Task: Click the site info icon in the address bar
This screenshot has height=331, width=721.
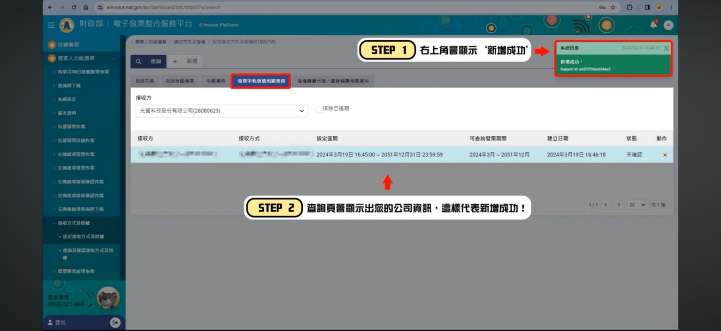Action: (x=100, y=7)
